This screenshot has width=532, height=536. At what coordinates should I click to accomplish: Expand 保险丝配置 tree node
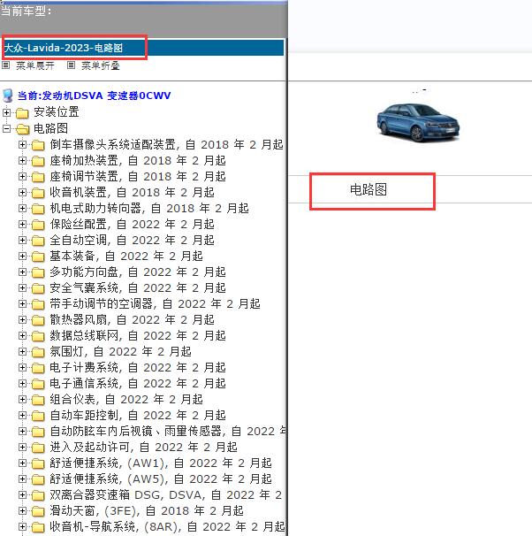tap(22, 225)
